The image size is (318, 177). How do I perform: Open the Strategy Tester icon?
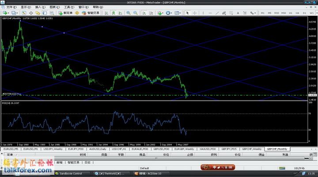click(52, 13)
